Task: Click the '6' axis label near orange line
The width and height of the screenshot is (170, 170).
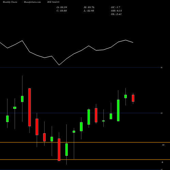Action: tap(163, 162)
